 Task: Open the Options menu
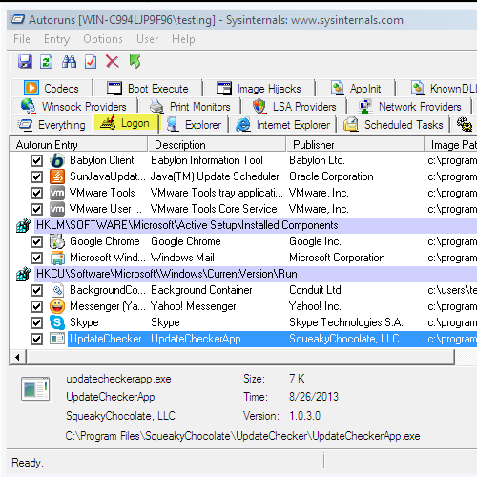tap(103, 39)
